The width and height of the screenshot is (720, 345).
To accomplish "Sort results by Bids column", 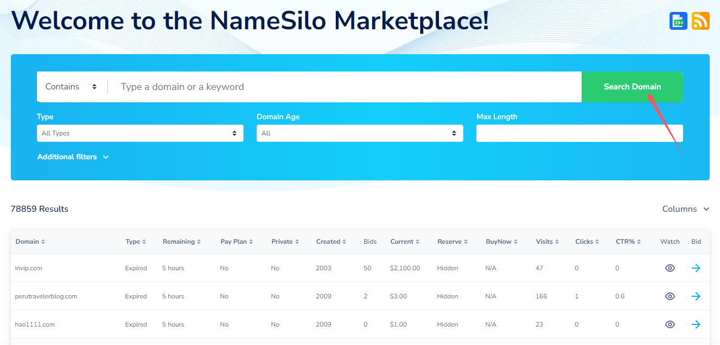I will (370, 242).
